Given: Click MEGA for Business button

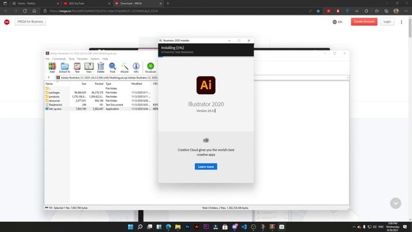Looking at the screenshot, I should tap(30, 21).
